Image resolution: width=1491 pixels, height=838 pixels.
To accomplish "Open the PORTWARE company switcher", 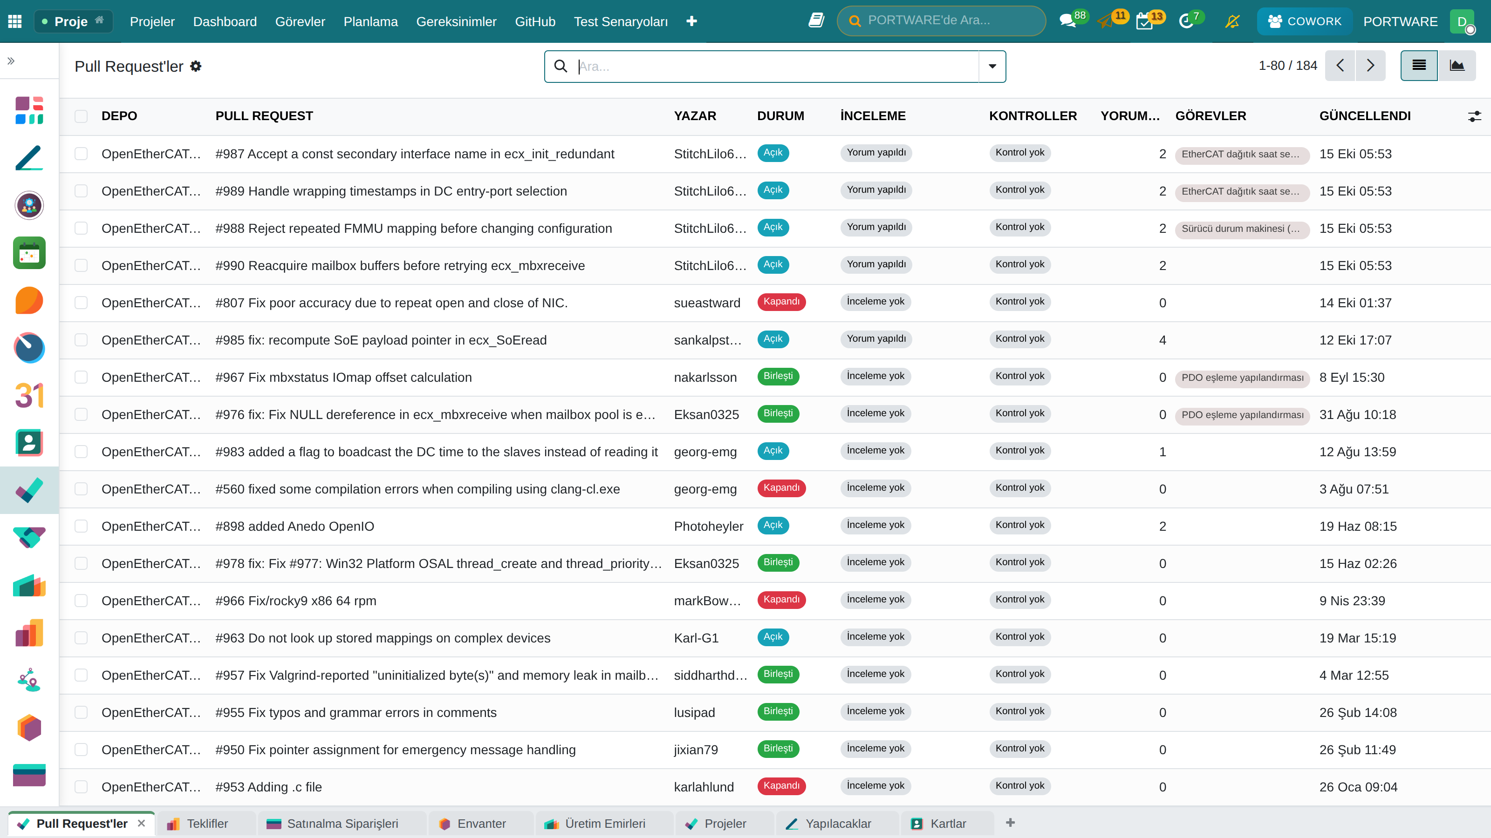I will [1400, 21].
